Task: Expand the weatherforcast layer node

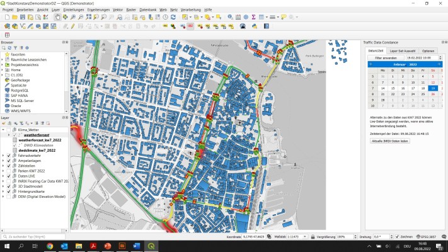Action: (x=9, y=135)
